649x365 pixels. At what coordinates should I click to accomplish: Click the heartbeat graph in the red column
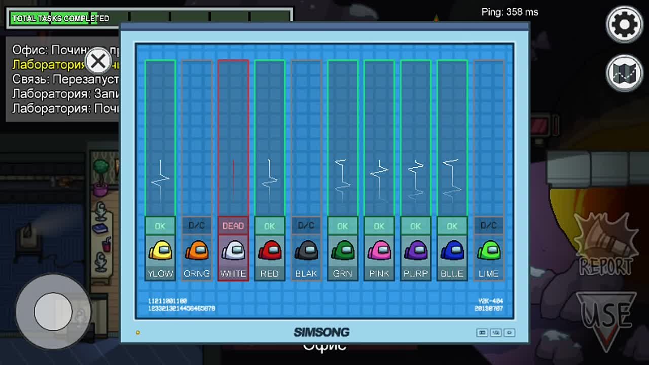(x=270, y=181)
